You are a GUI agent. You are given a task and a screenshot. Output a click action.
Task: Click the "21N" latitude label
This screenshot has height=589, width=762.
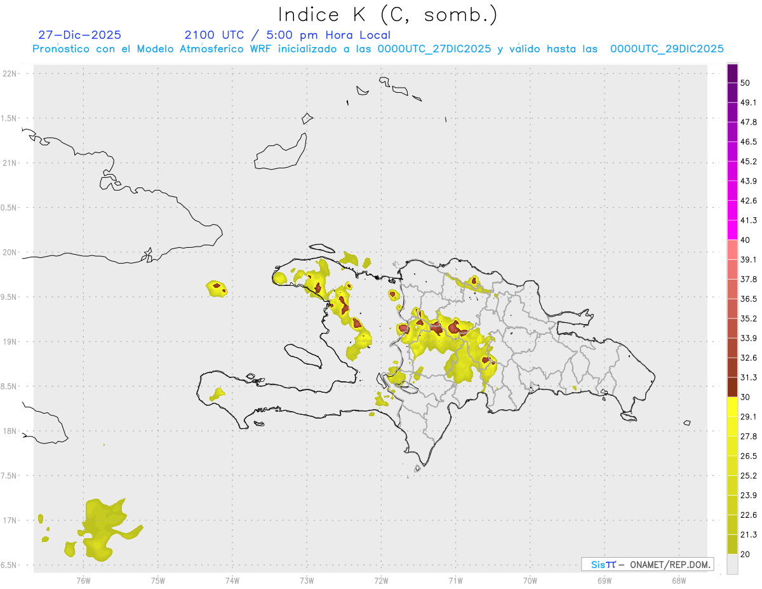click(x=11, y=163)
